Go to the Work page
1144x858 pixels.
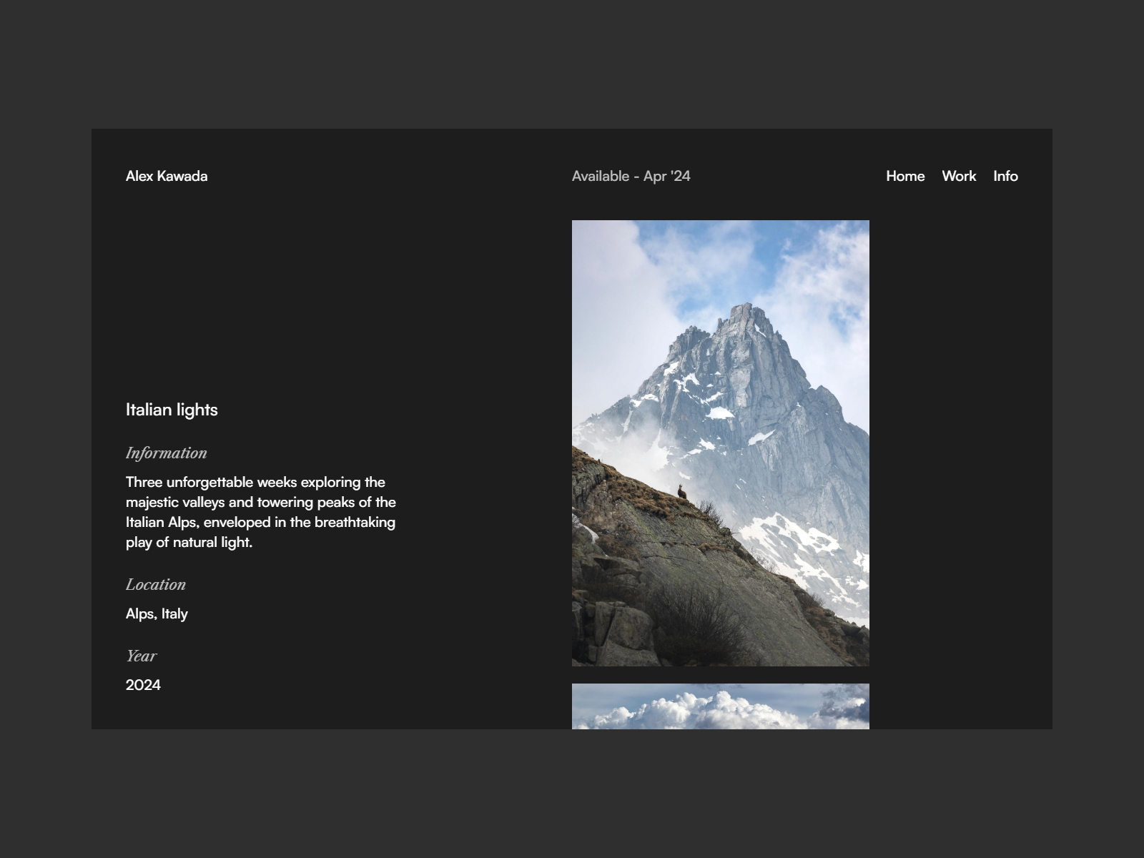click(x=959, y=176)
